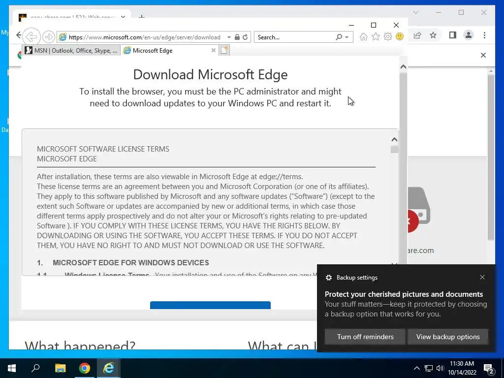Click network icon in system tray
Viewport: 504px width, 378px height.
429,368
